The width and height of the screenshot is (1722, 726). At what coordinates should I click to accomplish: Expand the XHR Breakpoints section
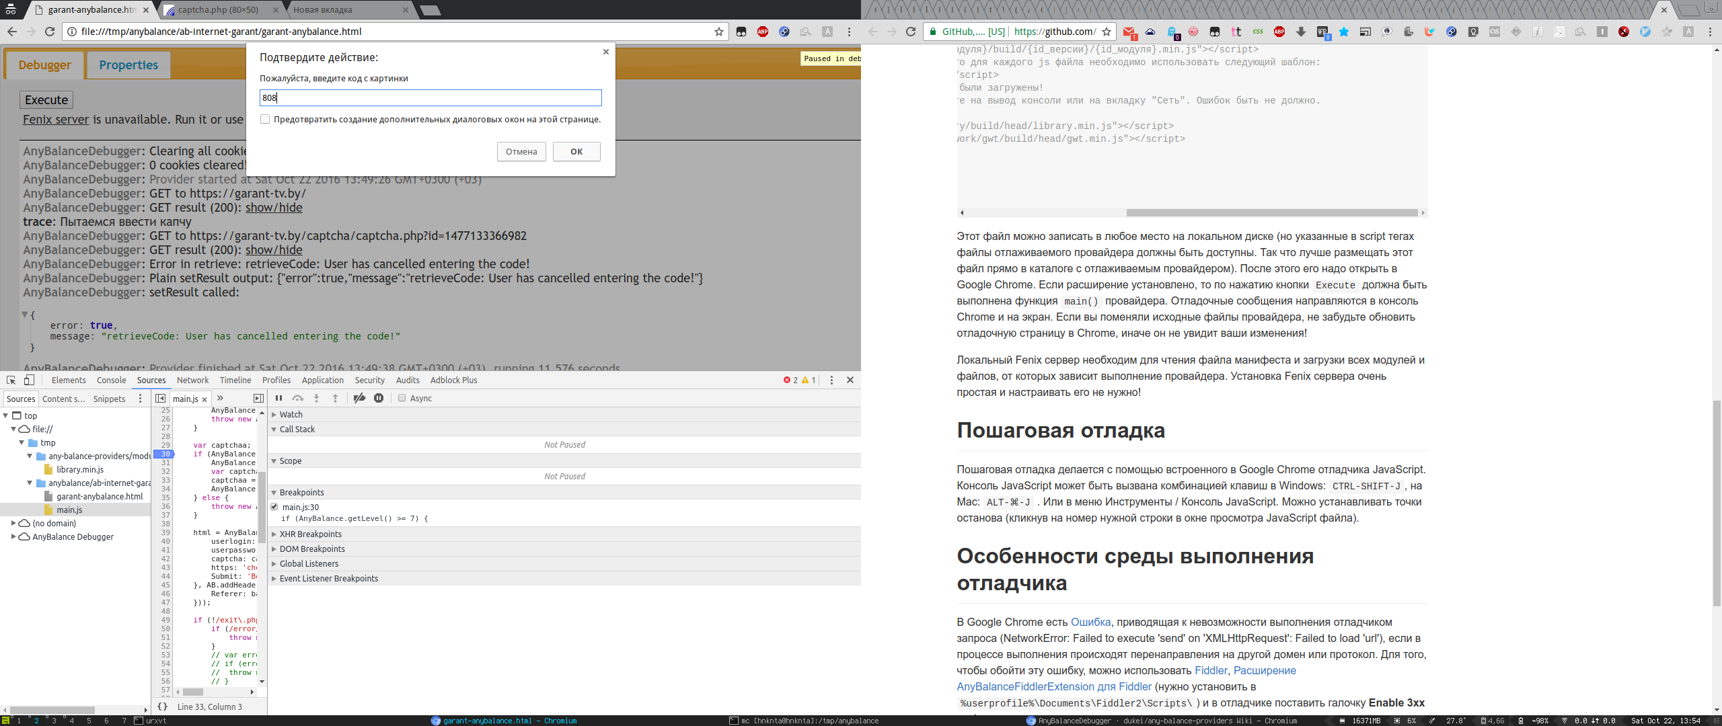coord(274,534)
